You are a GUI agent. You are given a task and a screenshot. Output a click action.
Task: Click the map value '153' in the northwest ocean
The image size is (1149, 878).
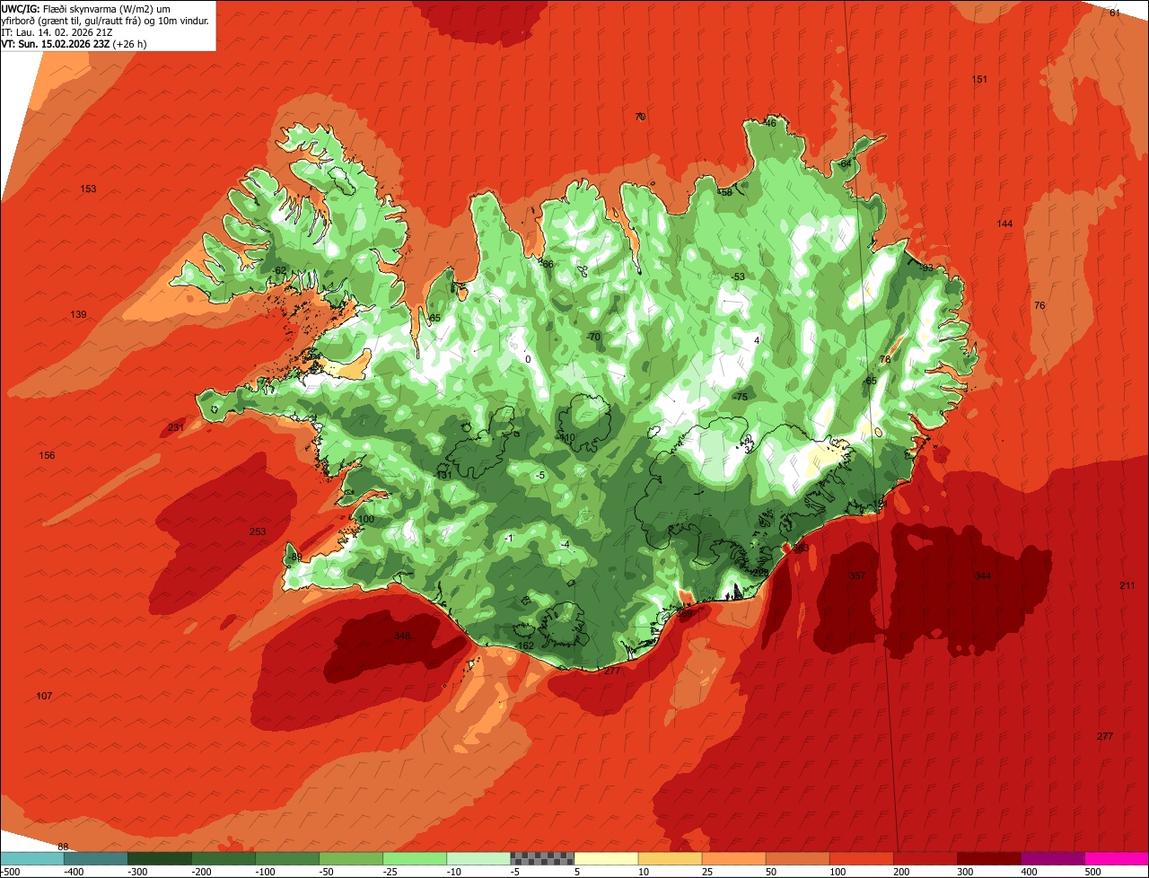tap(88, 189)
